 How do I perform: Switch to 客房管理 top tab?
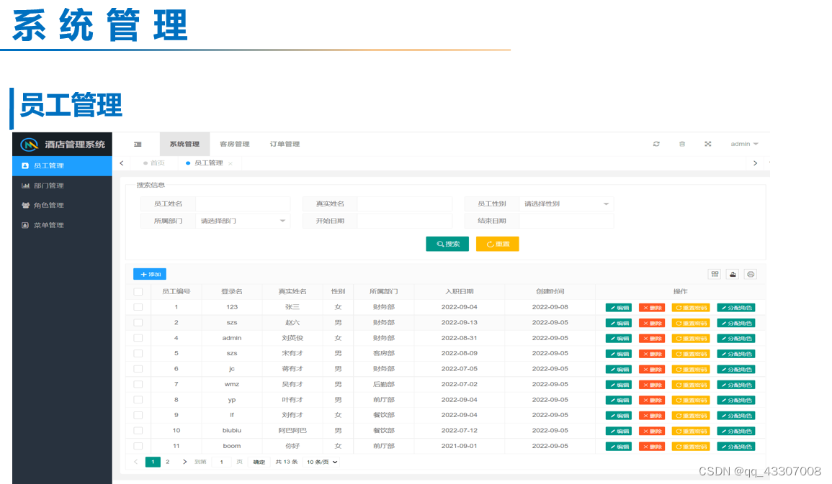pos(235,144)
